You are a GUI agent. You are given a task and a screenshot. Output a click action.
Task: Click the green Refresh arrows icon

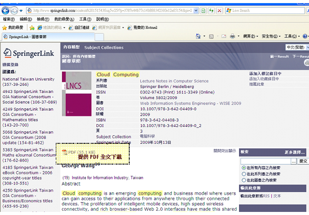pos(211,11)
